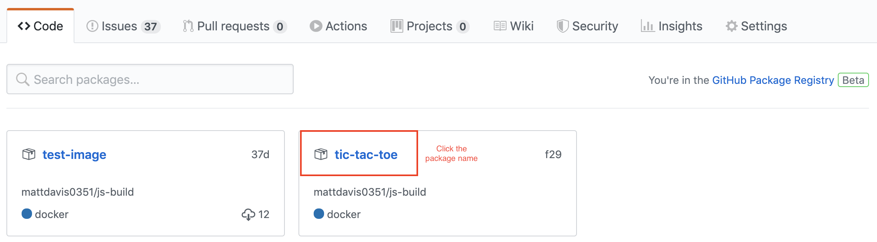
Task: Click the test-image package box icon
Action: pos(29,154)
